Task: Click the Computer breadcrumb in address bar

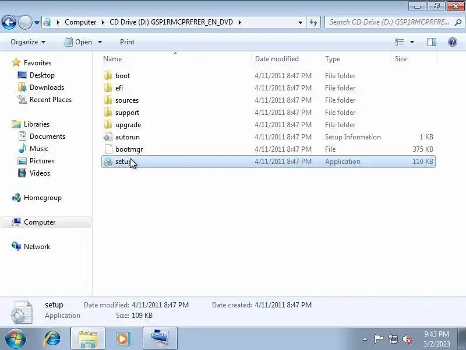Action: (80, 22)
